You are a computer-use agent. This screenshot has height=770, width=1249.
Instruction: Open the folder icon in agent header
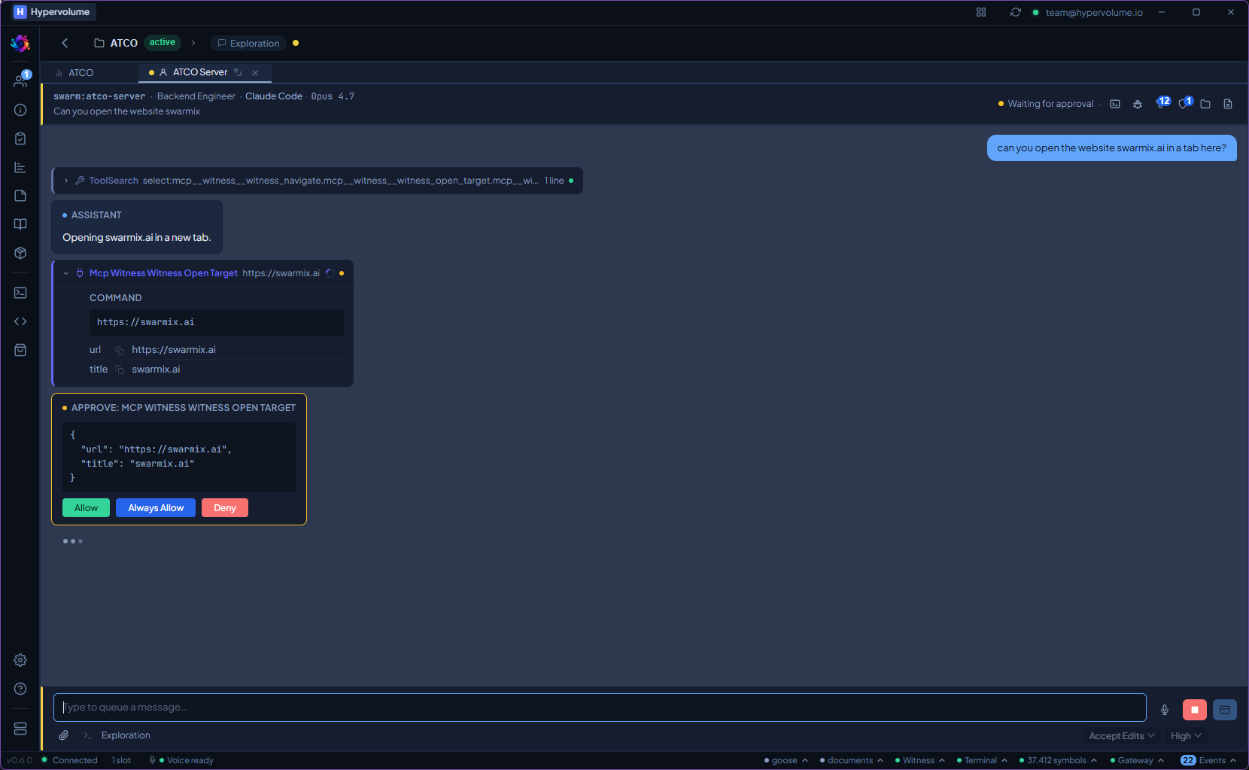click(1205, 104)
